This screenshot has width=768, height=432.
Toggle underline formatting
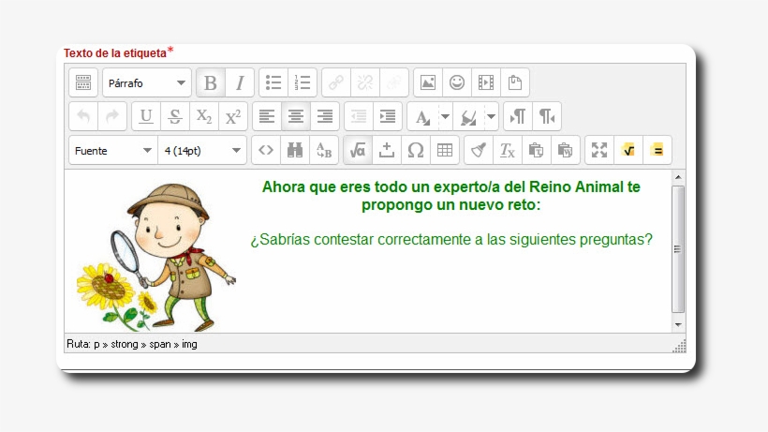pos(146,116)
